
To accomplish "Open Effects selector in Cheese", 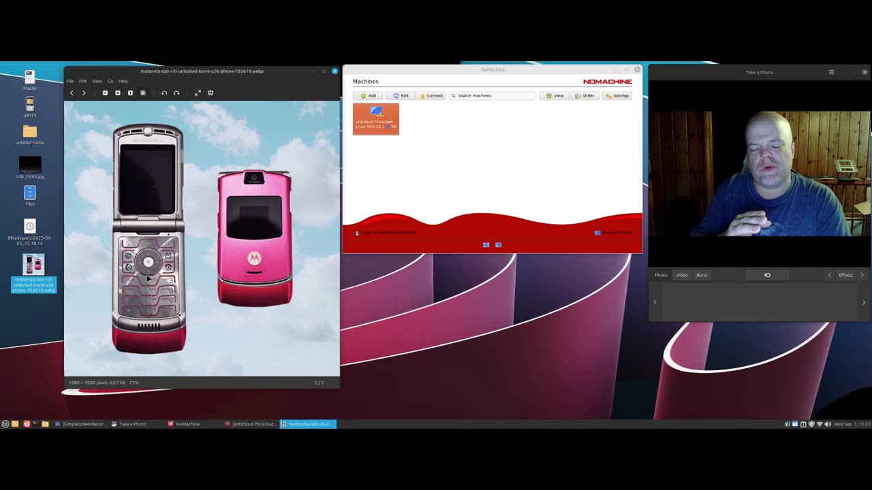I will [x=845, y=275].
